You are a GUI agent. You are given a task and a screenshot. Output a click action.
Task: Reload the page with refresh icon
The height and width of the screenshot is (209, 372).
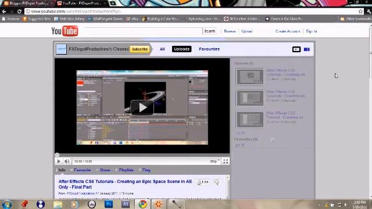tap(19, 11)
